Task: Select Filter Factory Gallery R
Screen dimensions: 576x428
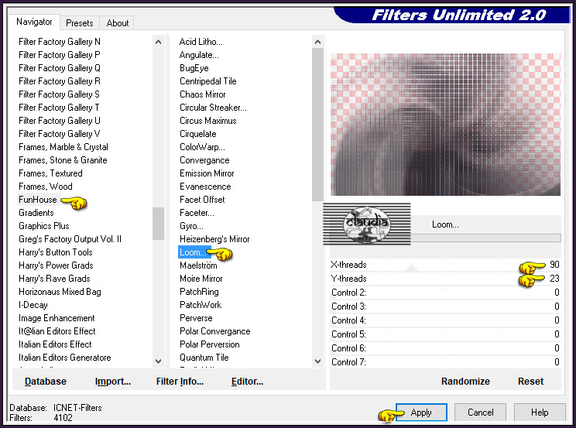Action: (x=59, y=81)
